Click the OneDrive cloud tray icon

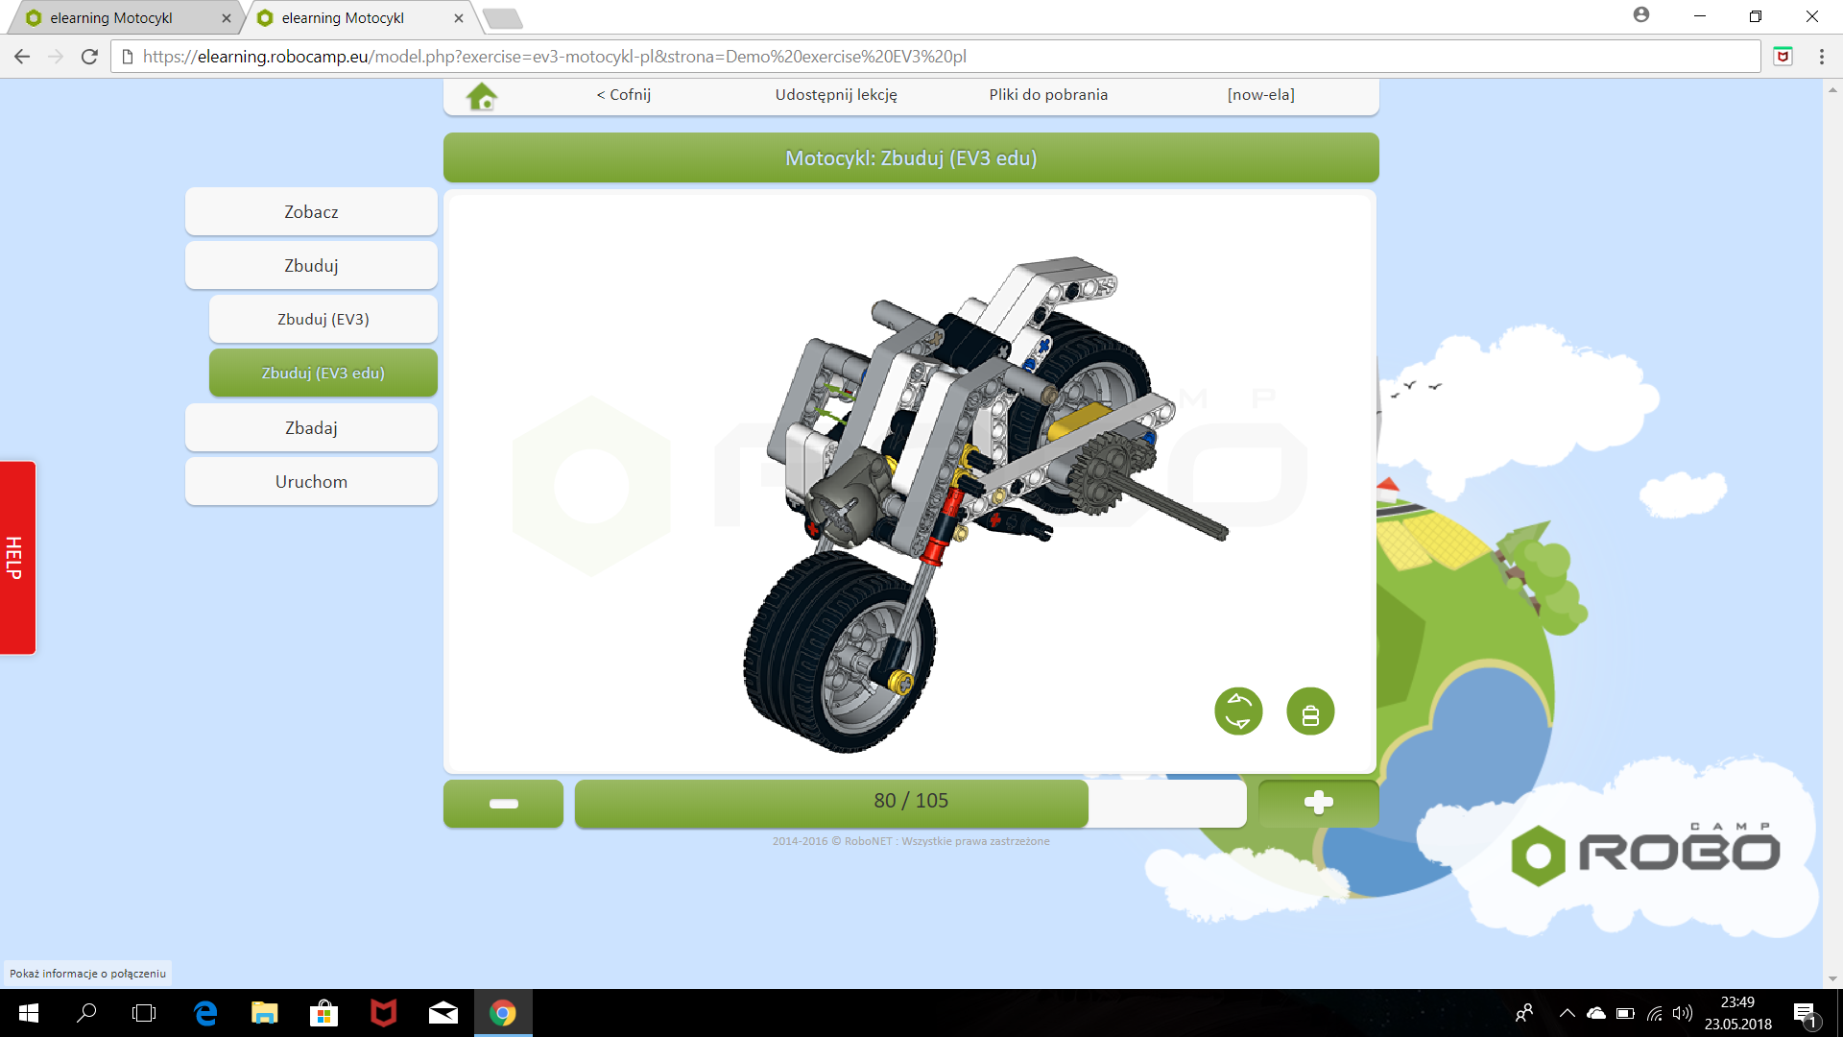(1596, 1013)
